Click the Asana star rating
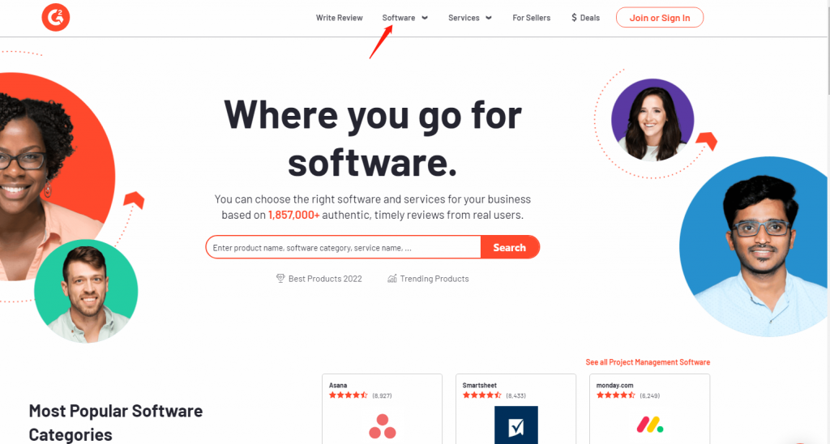Screen dimensions: 830x444 349,395
